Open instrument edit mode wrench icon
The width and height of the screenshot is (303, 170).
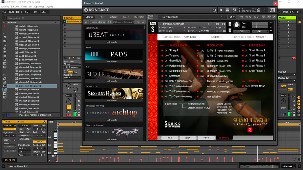point(153,24)
